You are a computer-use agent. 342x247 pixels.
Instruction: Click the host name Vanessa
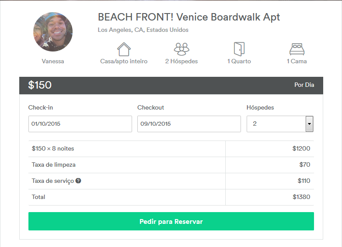(x=53, y=62)
